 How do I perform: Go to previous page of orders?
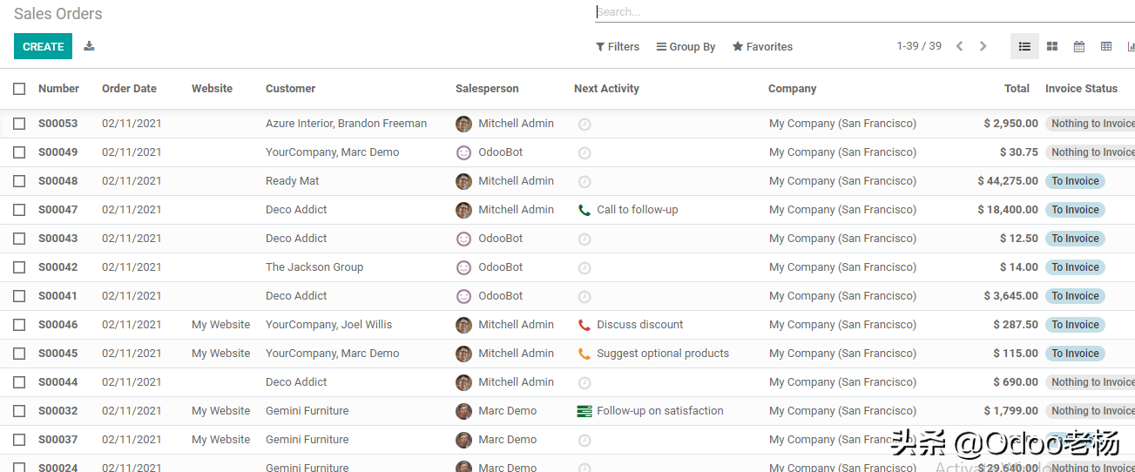(x=959, y=46)
